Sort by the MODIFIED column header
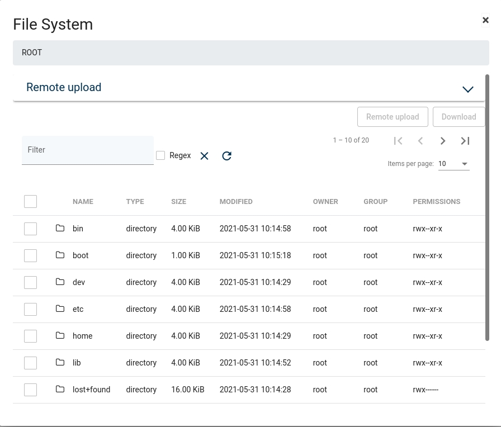This screenshot has width=501, height=427. [236, 202]
